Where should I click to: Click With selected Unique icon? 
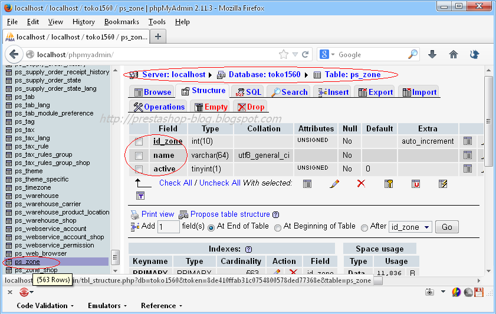(x=416, y=184)
